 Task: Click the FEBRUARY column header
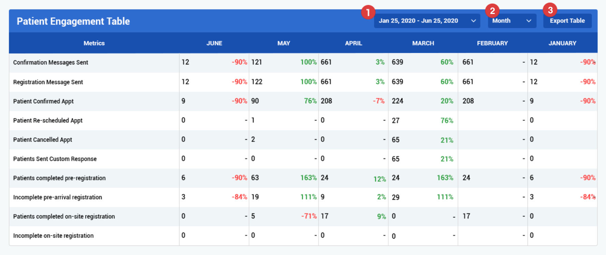coord(492,43)
